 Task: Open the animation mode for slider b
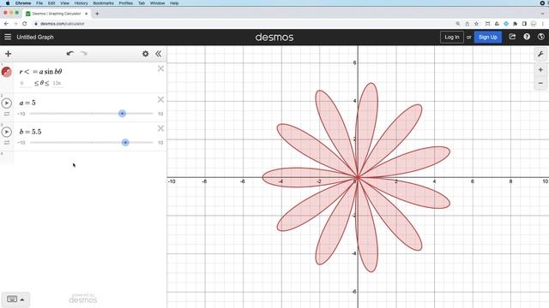(7, 143)
